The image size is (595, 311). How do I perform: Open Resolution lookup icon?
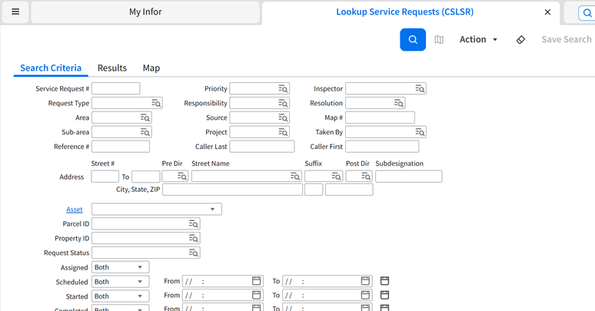click(399, 103)
